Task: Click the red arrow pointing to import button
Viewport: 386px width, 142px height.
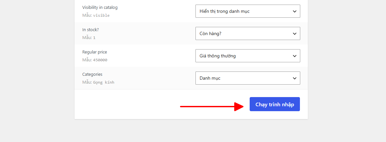Action: pyautogui.click(x=212, y=107)
